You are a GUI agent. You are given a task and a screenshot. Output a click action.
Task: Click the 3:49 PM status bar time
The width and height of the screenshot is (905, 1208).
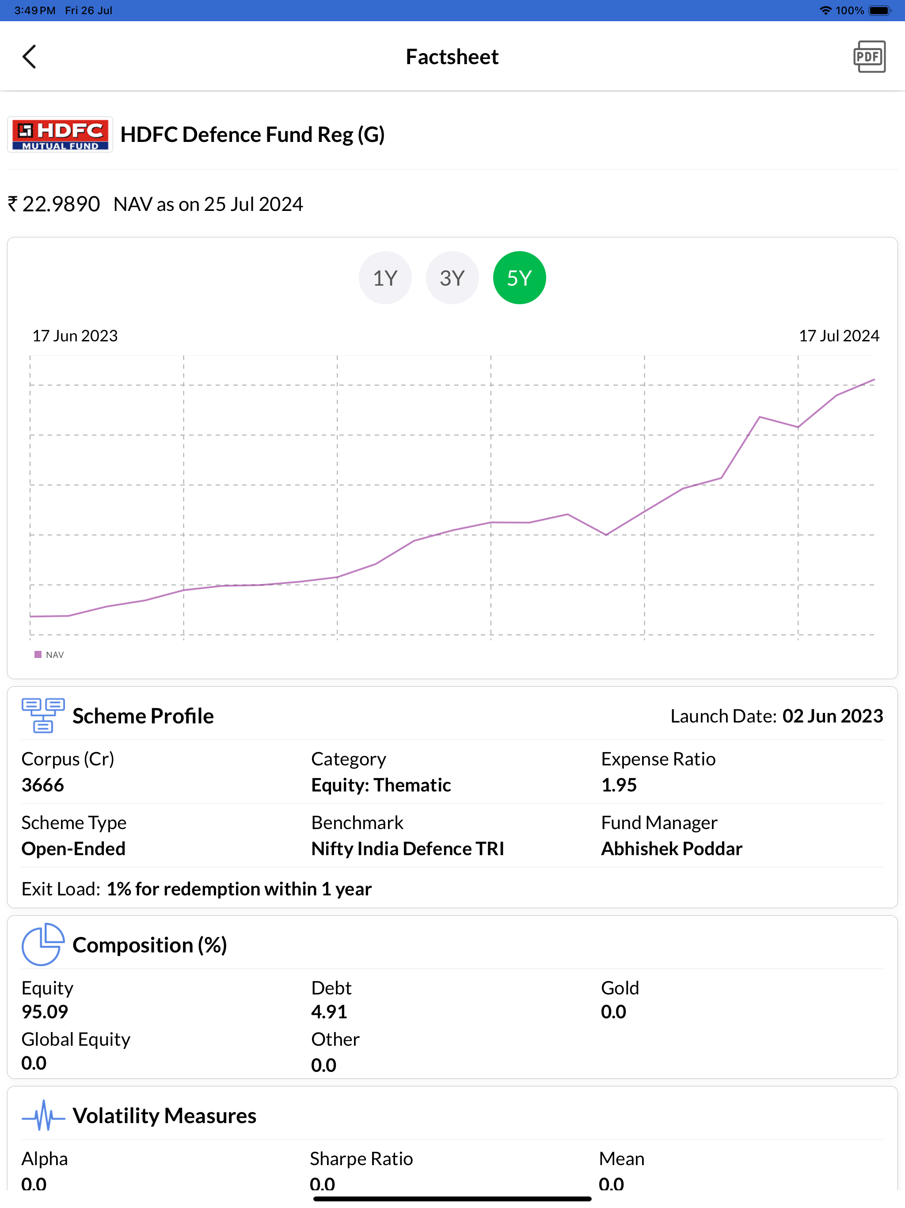[35, 10]
